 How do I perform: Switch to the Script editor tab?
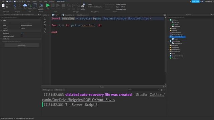coord(56,15)
